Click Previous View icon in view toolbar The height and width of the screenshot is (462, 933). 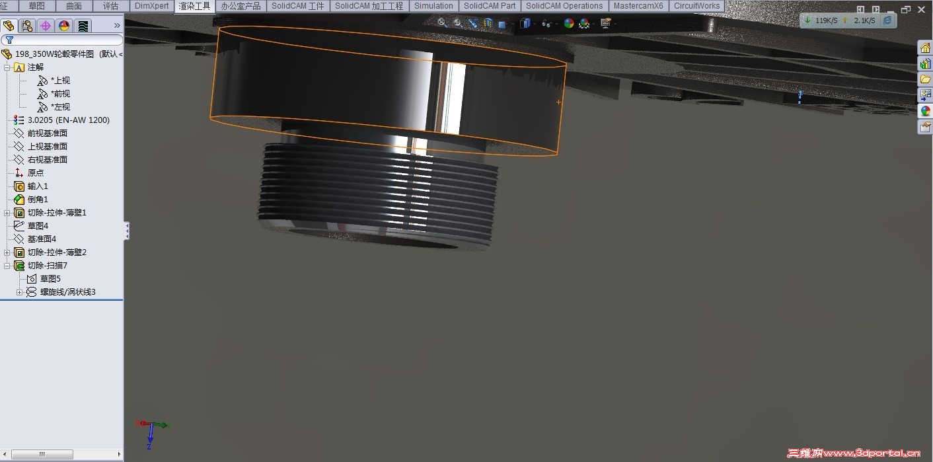[473, 22]
